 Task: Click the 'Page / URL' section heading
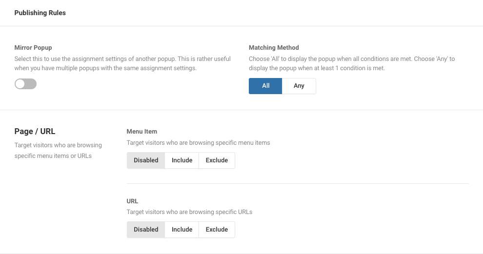(35, 132)
